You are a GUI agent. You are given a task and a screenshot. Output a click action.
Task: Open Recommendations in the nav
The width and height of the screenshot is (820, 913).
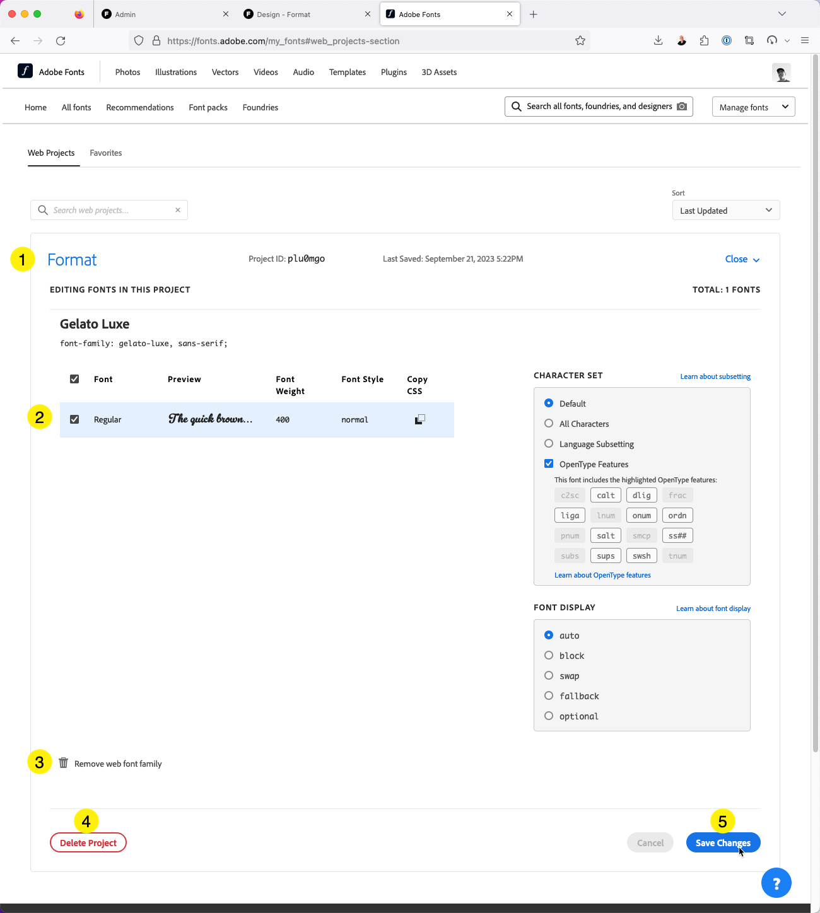(140, 107)
